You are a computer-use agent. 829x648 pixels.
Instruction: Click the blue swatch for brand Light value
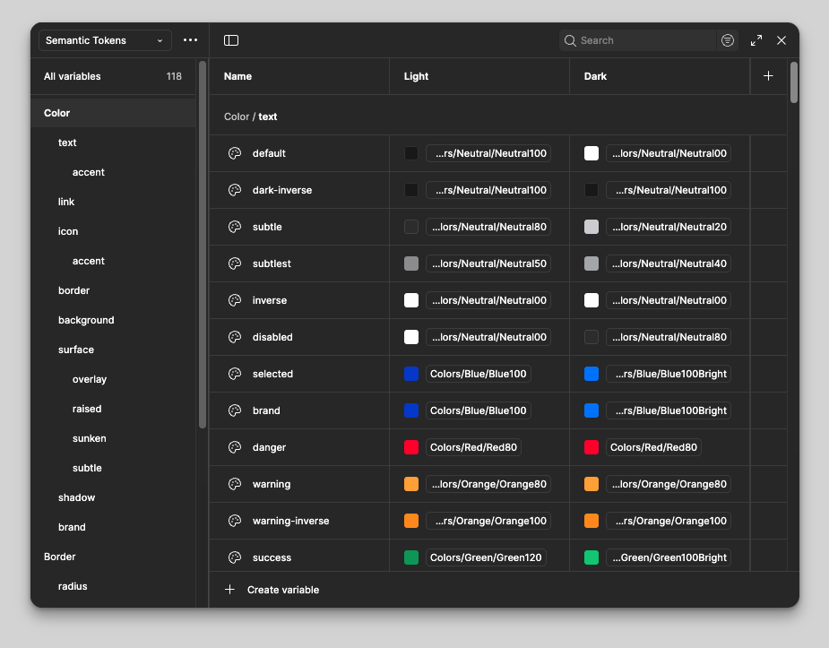click(x=411, y=410)
